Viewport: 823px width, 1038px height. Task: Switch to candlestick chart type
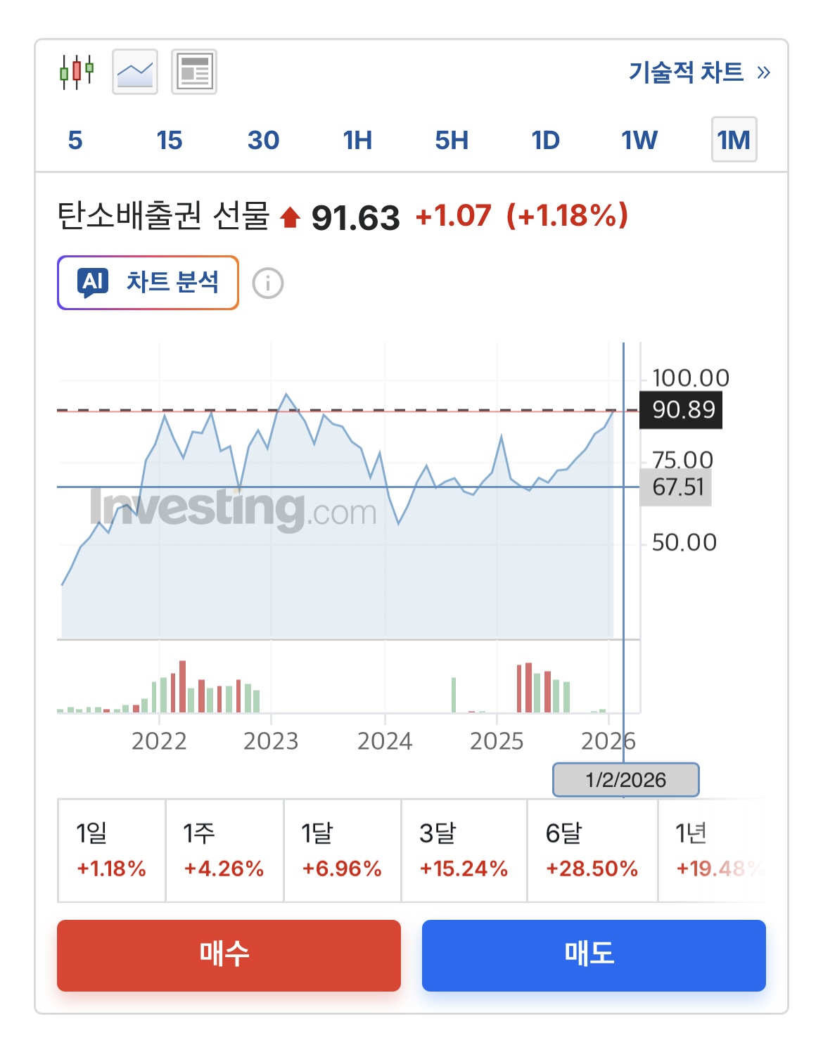click(77, 72)
